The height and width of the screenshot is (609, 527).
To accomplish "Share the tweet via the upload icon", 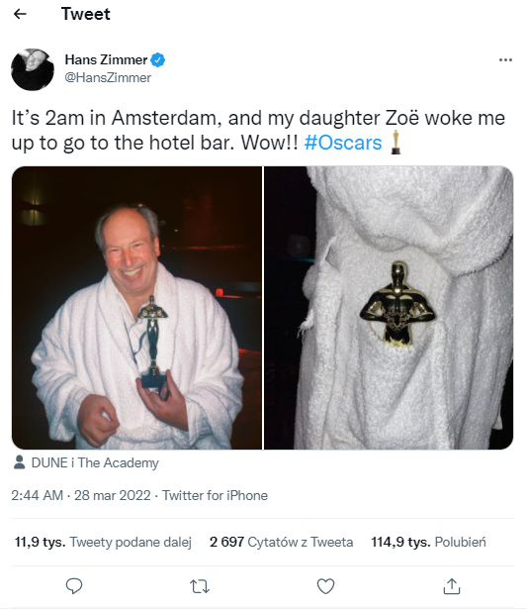I will 452,586.
